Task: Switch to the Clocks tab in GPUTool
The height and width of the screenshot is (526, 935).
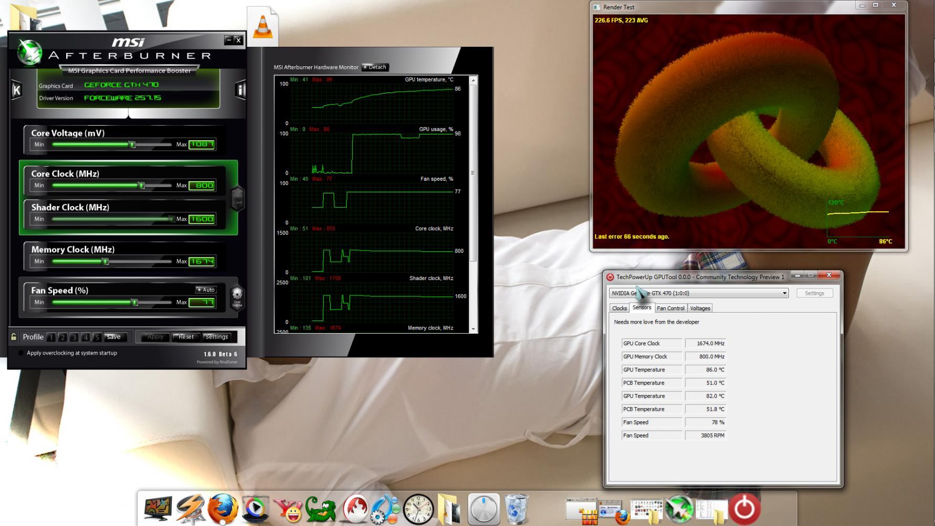Action: pos(619,308)
